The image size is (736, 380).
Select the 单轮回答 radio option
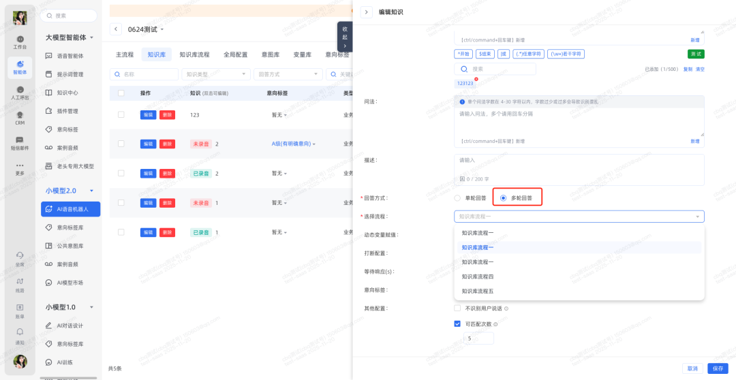click(458, 198)
